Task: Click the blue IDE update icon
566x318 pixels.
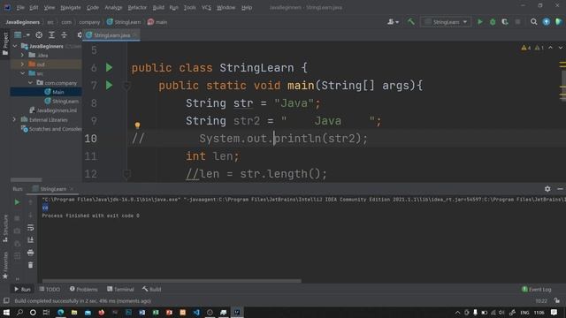Action: 547,22
